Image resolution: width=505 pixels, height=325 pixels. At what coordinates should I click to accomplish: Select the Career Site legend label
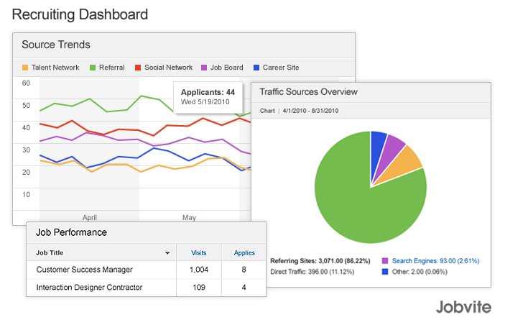[x=281, y=68]
